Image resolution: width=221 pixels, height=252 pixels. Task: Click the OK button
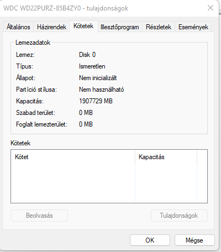point(150,240)
